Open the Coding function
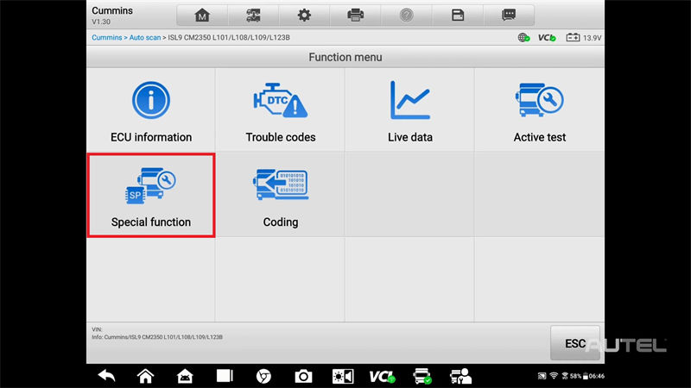Screen dimensions: 691x388 pyautogui.click(x=281, y=194)
